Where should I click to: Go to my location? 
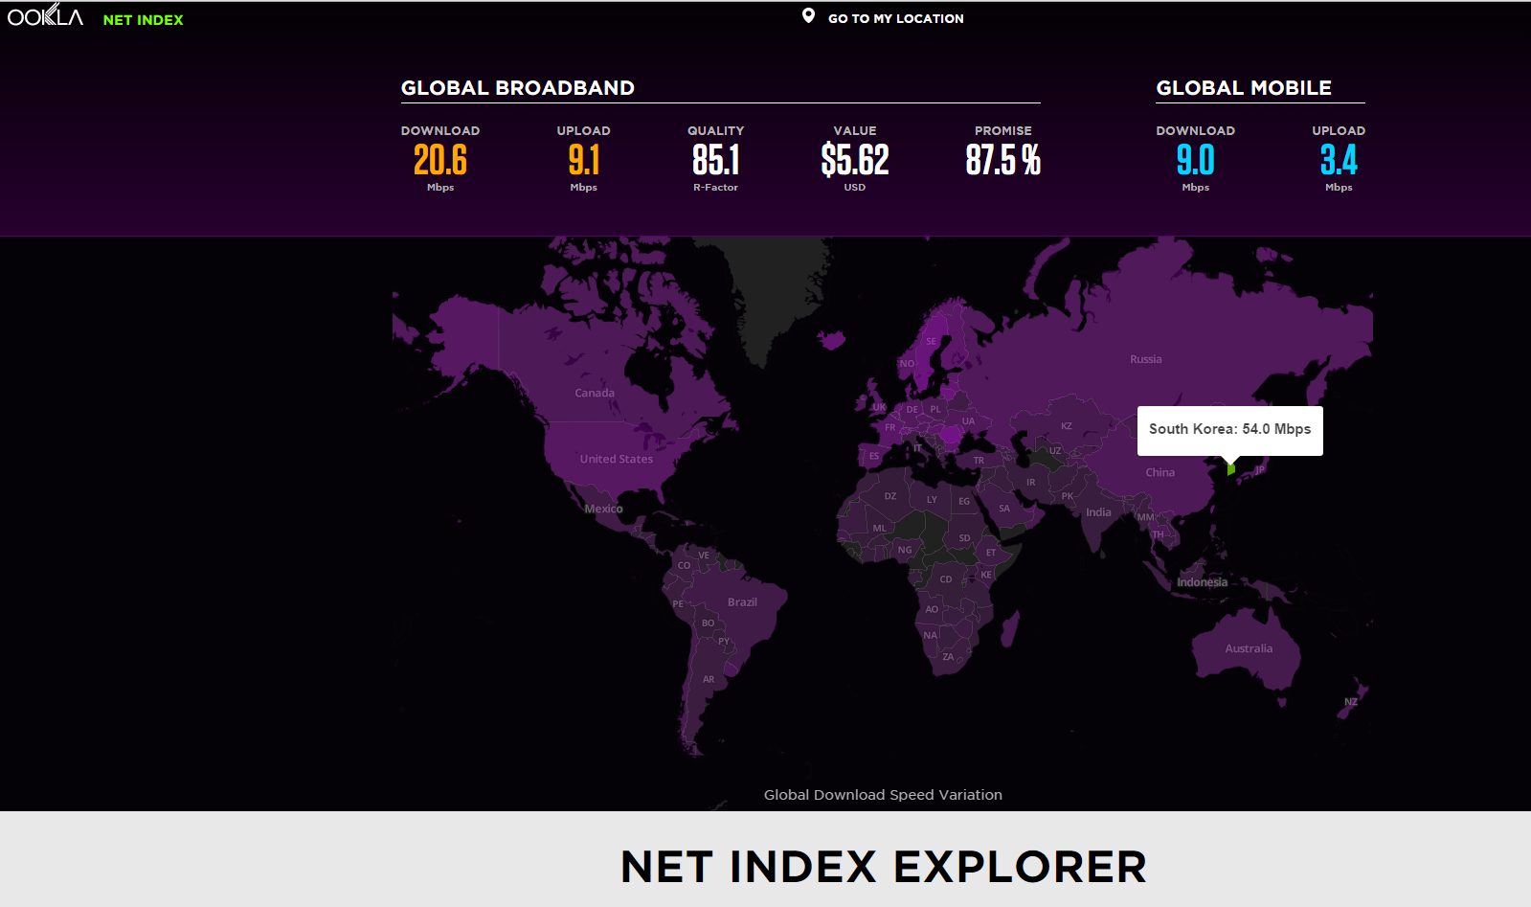895,18
